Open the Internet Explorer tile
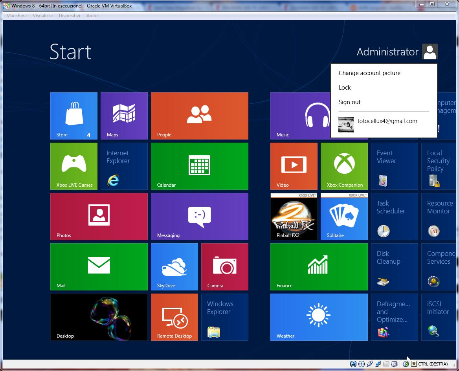This screenshot has width=459, height=371. [124, 166]
